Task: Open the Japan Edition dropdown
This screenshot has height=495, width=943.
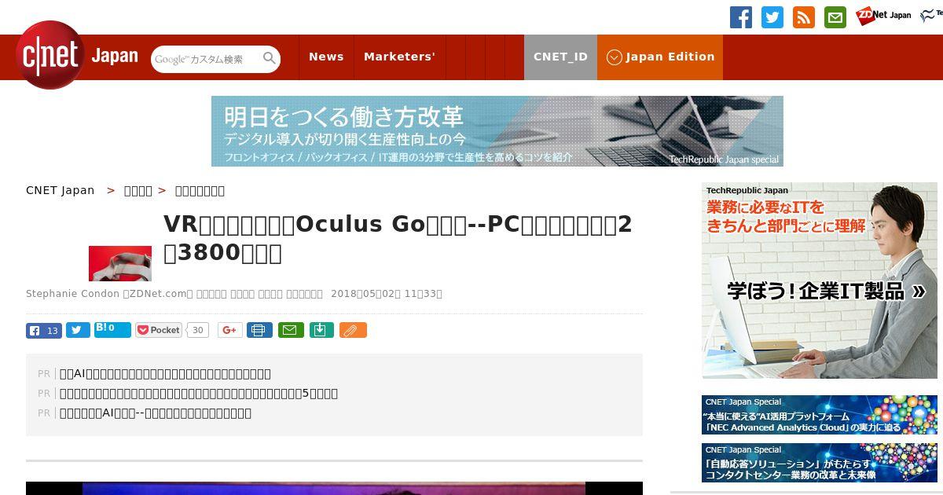Action: pyautogui.click(x=660, y=57)
